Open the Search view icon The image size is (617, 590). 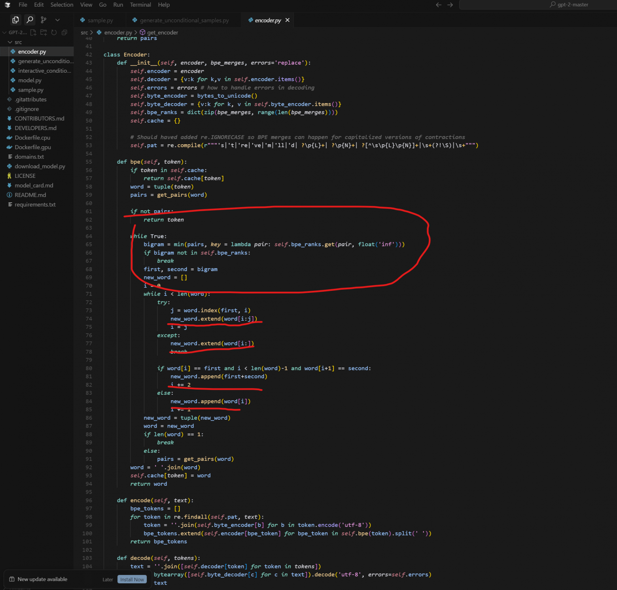coord(30,20)
